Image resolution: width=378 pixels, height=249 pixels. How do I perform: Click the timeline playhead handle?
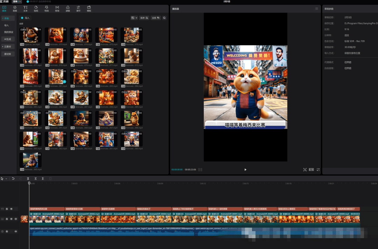point(29,183)
